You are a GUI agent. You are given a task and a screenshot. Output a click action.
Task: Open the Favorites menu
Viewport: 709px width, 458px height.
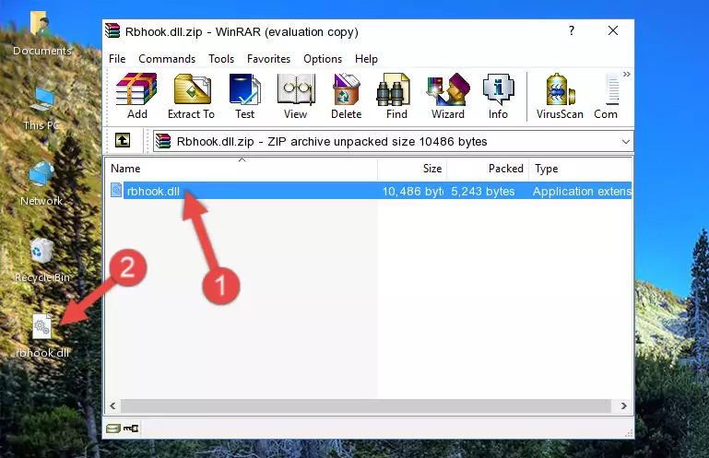[x=268, y=59]
